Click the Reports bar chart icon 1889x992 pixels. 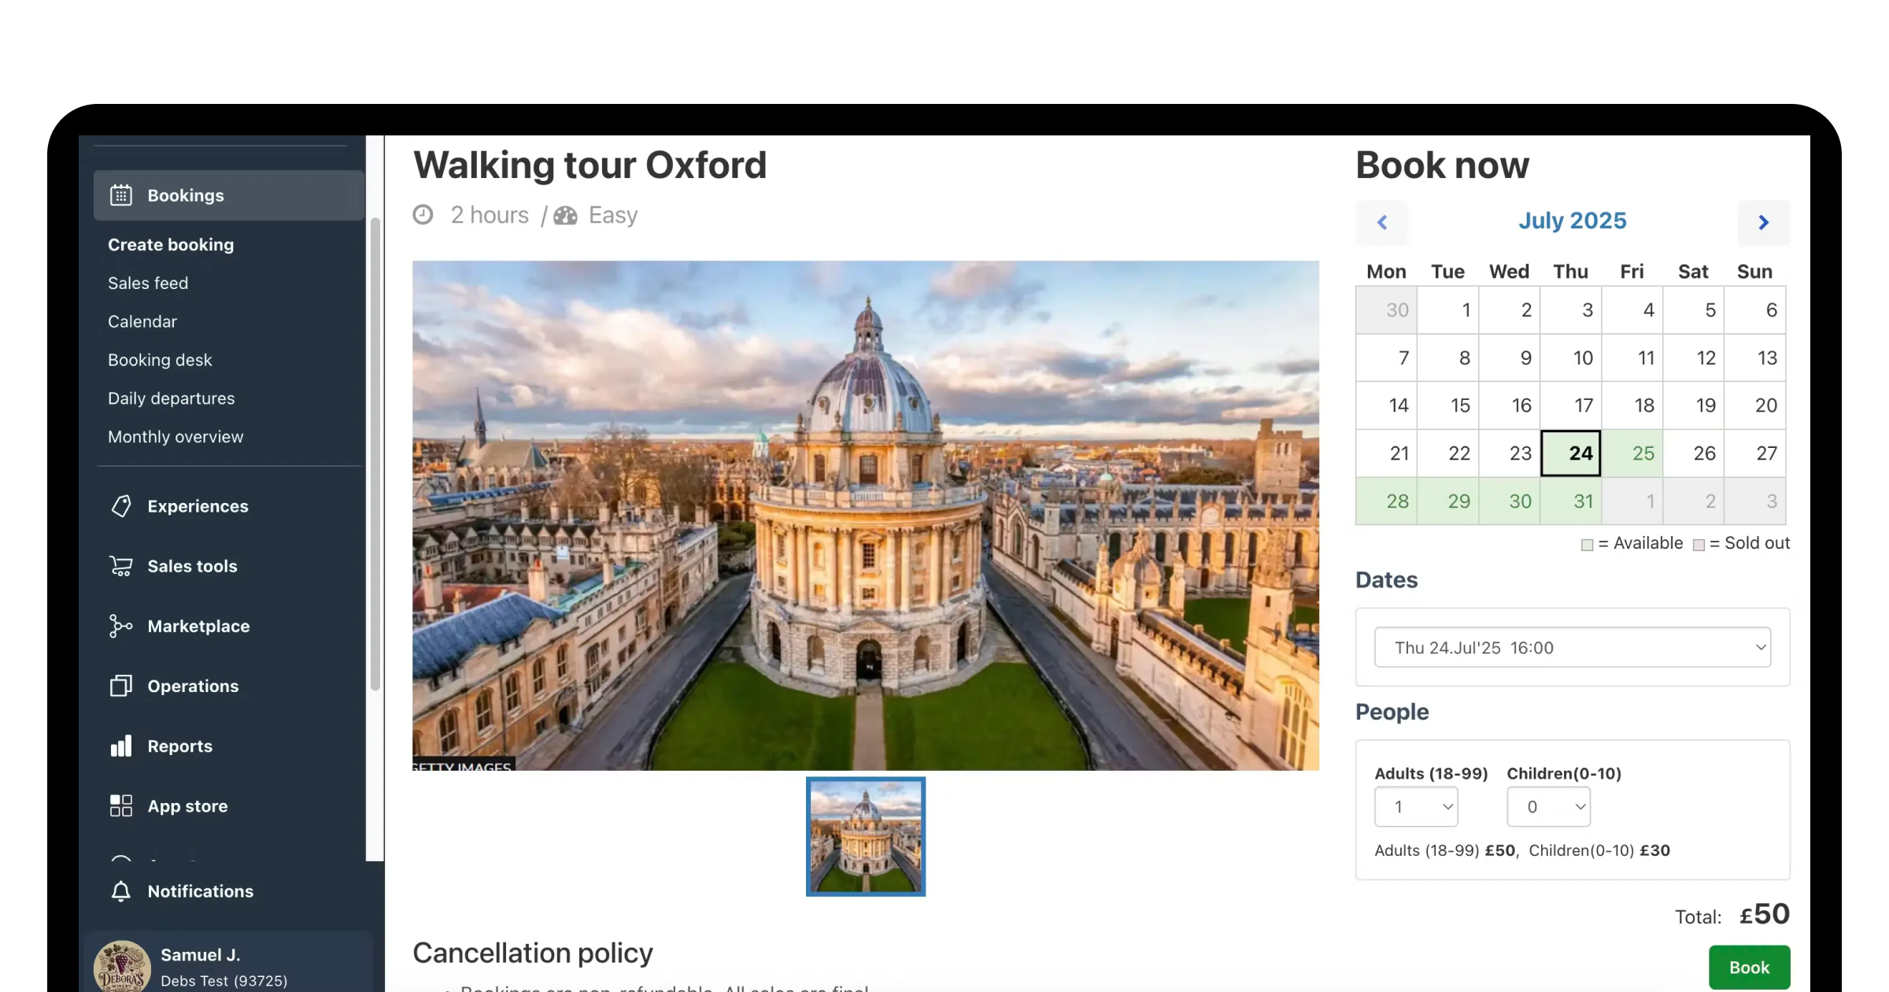(120, 746)
